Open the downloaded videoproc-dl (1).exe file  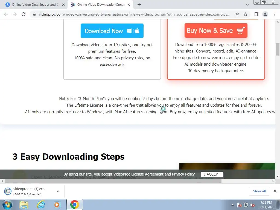[x=28, y=191]
